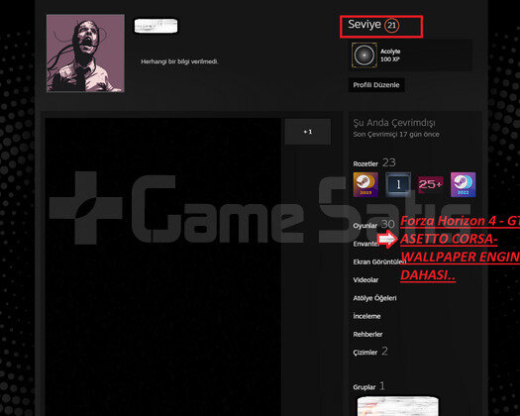
Task: Open the Gruplar groups list
Action: coord(364,387)
